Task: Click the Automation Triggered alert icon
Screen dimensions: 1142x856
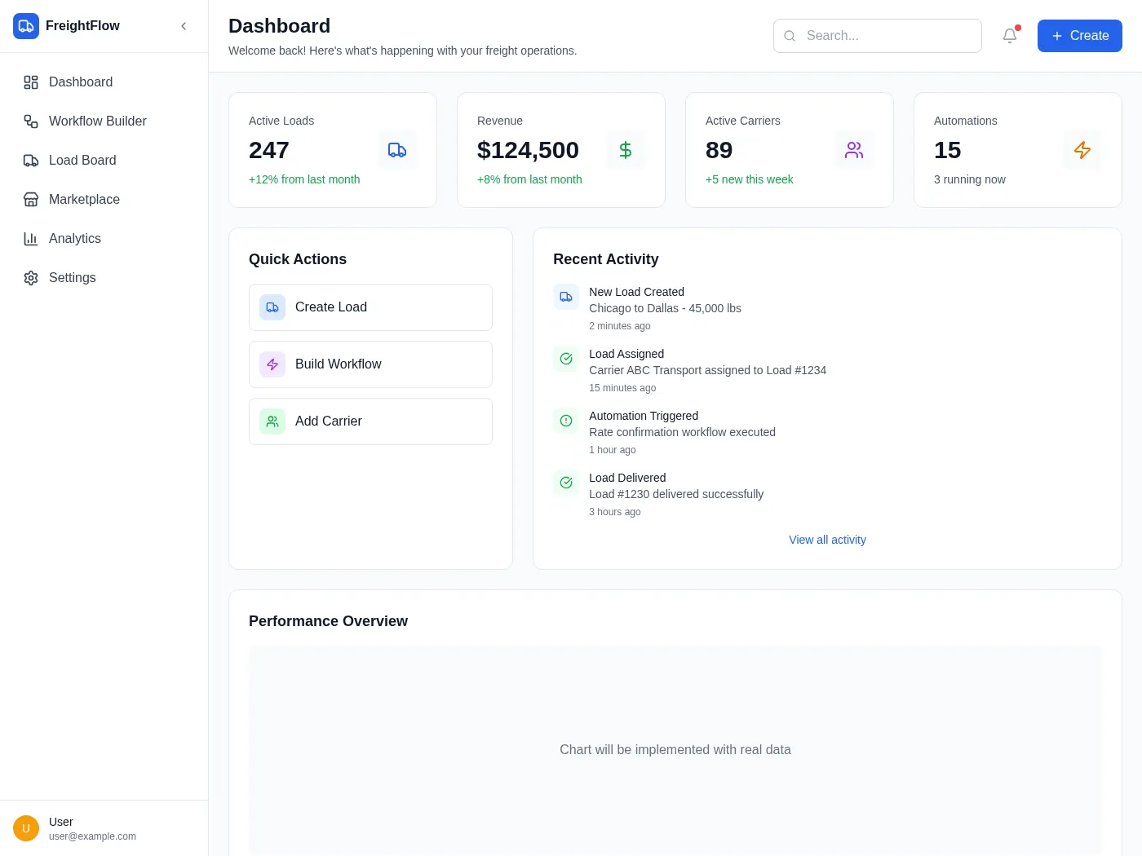Action: click(566, 421)
